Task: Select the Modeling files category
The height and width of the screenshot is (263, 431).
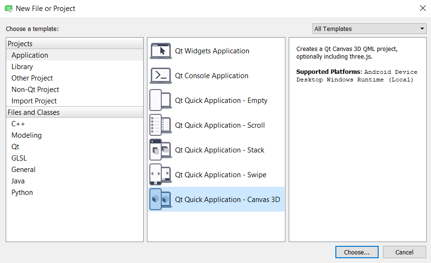Action: pos(75,135)
